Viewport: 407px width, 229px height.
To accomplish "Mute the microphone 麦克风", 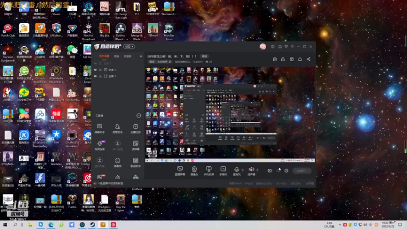I will pos(237,171).
